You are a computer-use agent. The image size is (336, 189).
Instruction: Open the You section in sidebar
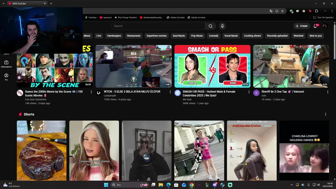[x=6, y=77]
